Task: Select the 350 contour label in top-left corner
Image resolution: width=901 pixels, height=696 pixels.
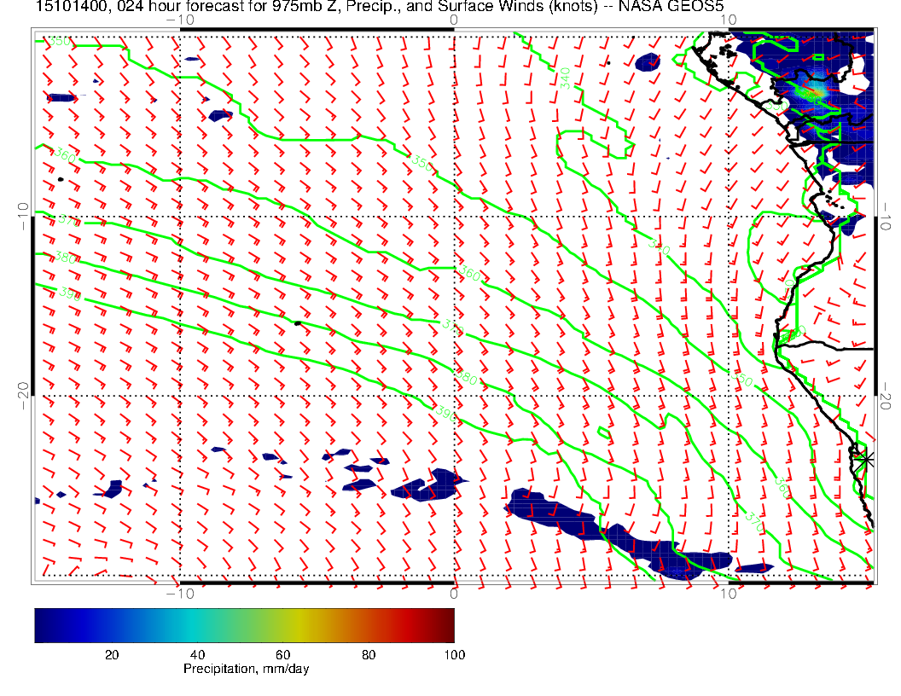Action: [58, 42]
